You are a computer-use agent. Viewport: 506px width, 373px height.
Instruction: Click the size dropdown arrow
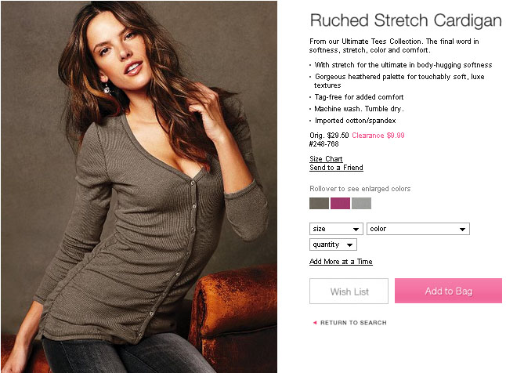356,230
